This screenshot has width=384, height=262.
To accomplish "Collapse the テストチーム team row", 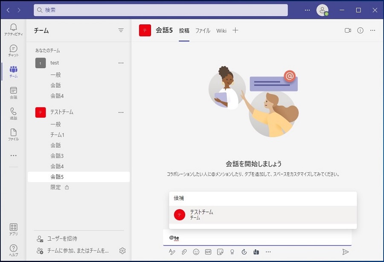I will coord(79,112).
